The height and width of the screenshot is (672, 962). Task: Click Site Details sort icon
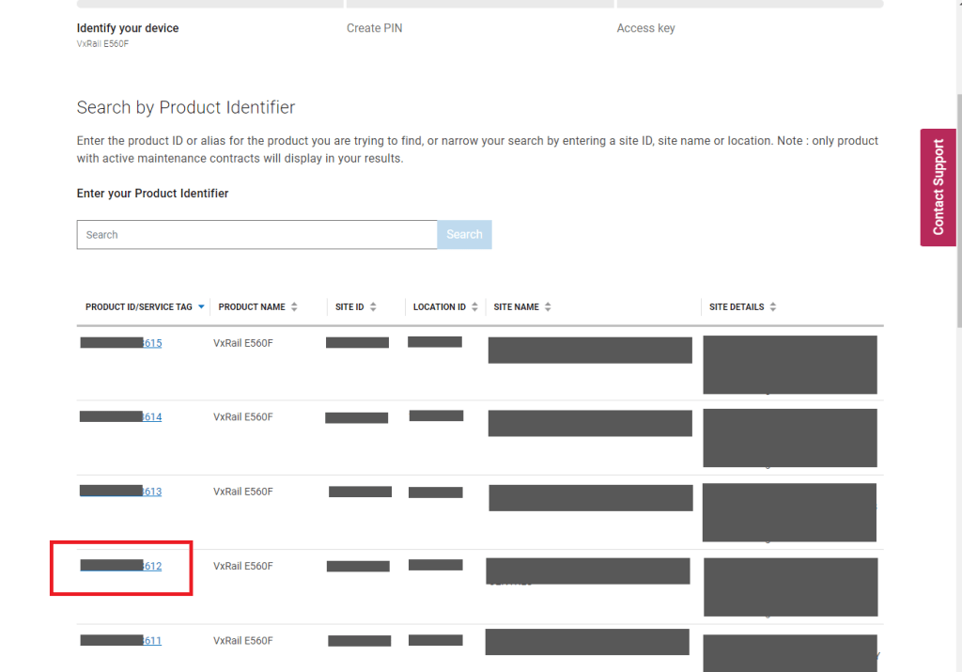(772, 307)
